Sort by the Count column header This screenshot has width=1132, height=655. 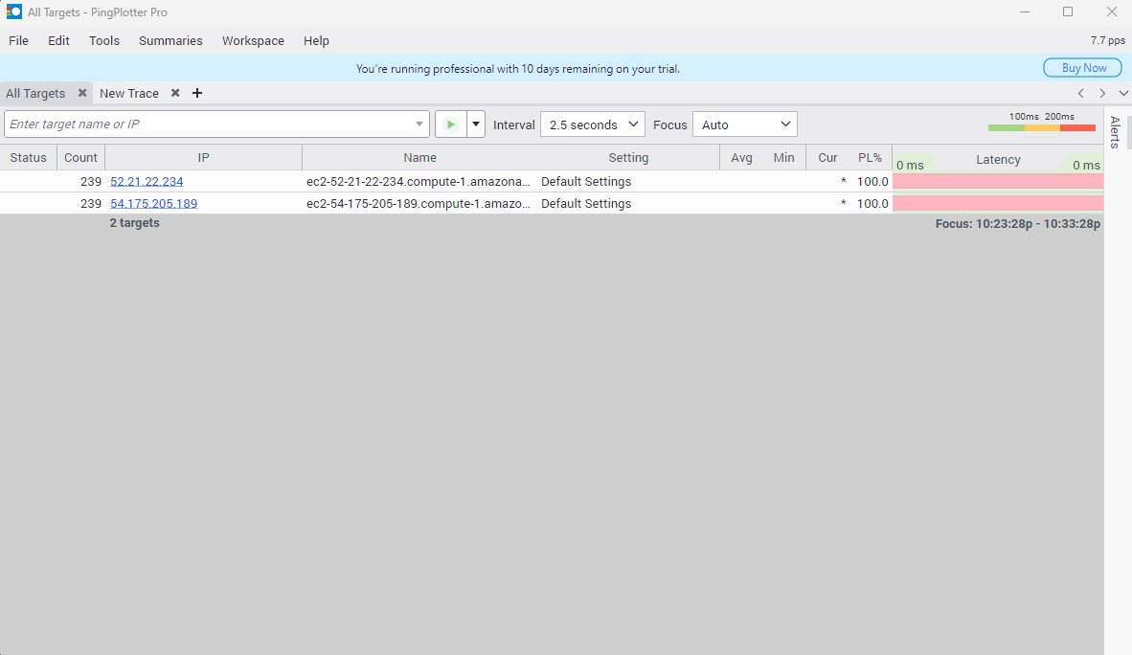[x=80, y=157]
